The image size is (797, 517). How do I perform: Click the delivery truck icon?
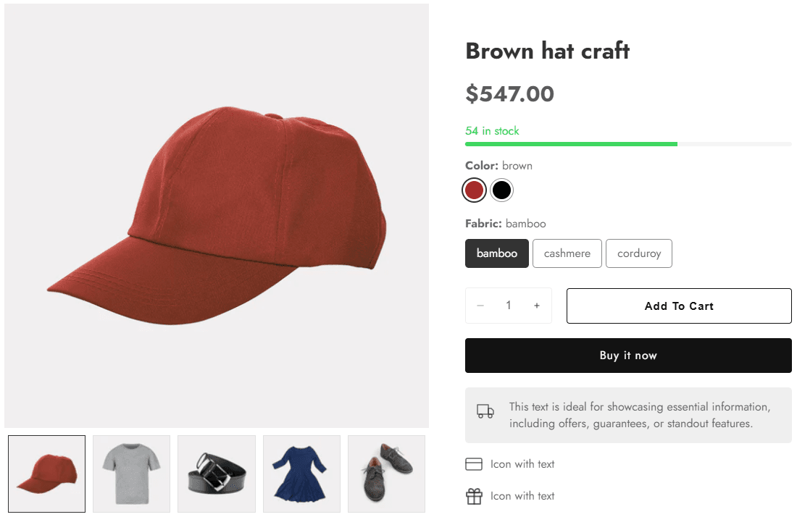[x=485, y=412]
